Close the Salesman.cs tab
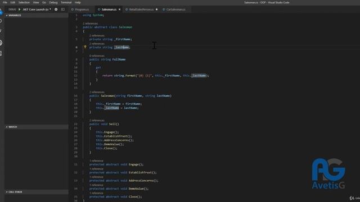Screen dimensions: 360x202 (119, 10)
